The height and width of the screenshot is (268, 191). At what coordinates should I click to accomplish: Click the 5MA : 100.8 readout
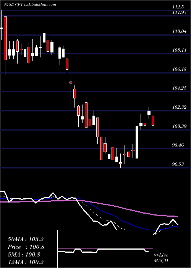click(x=24, y=254)
